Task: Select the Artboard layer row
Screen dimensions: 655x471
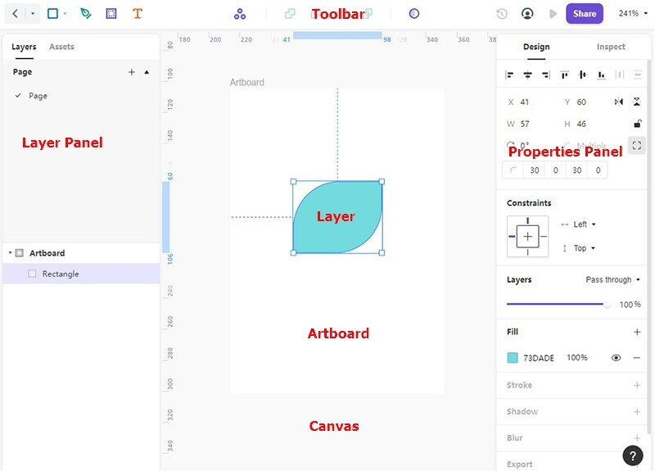Action: [81, 253]
